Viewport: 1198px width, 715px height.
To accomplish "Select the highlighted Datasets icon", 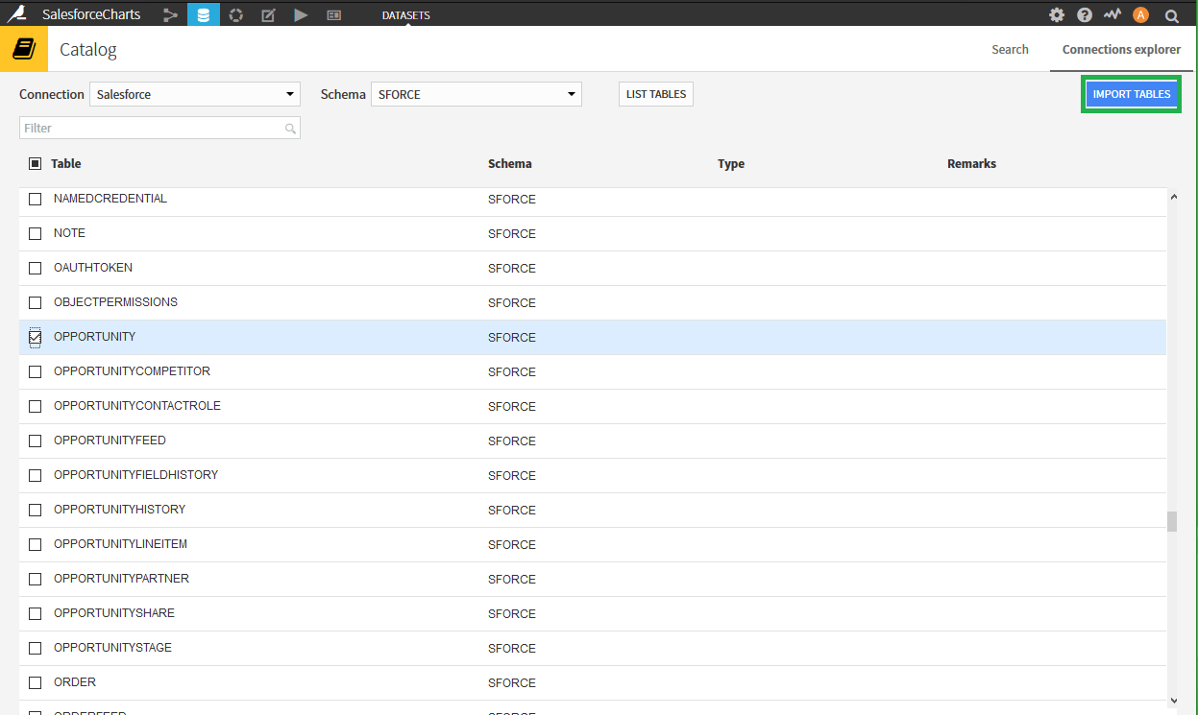I will 201,14.
